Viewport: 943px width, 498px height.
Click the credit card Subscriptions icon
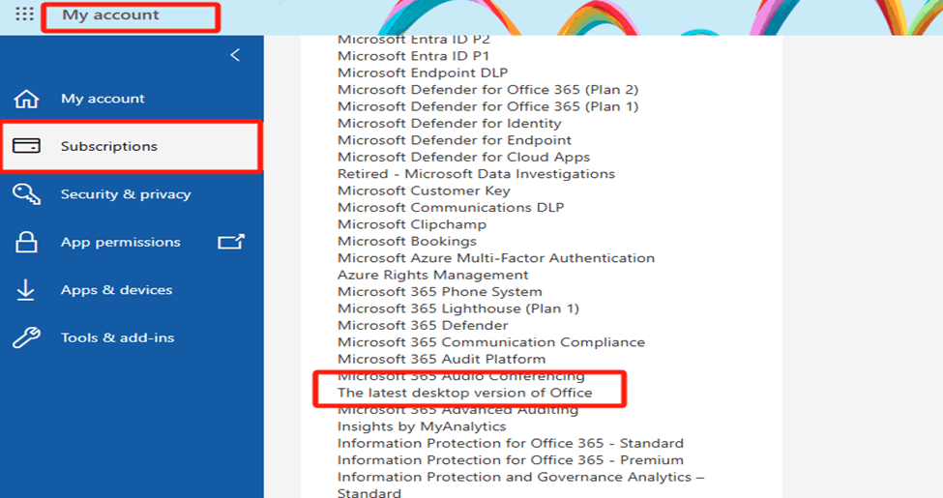coord(26,146)
